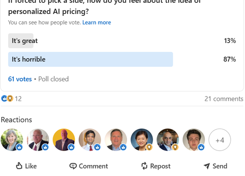Open the 12 reactions count

18,99
